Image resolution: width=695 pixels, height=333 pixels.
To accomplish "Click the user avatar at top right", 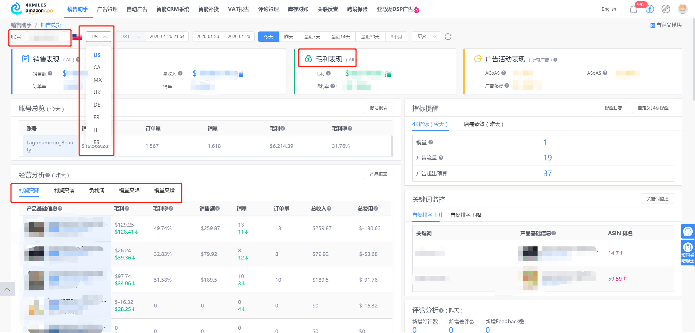I will pyautogui.click(x=683, y=9).
